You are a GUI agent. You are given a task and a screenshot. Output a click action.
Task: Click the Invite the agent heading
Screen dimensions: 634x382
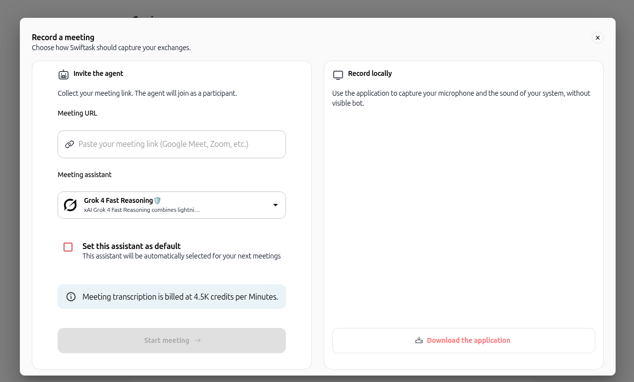coord(98,73)
